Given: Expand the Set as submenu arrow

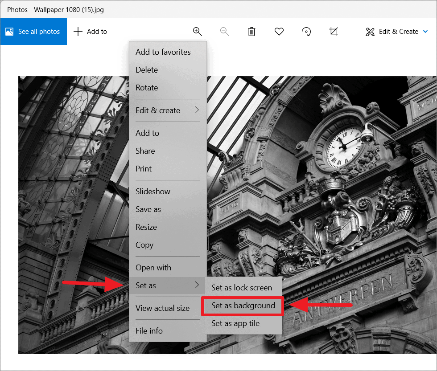Looking at the screenshot, I should tap(197, 285).
